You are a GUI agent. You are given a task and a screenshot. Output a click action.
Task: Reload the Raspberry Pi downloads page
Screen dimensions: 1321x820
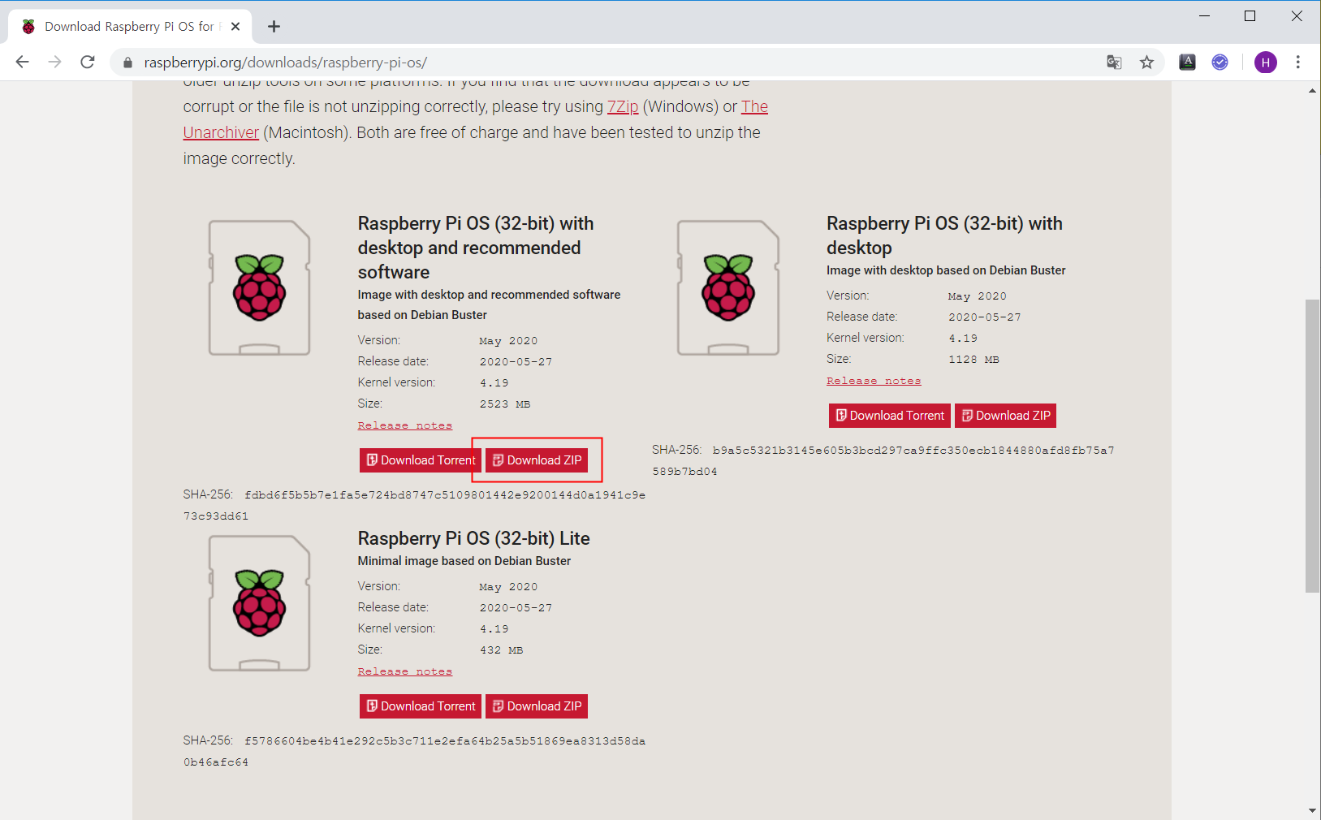click(88, 63)
